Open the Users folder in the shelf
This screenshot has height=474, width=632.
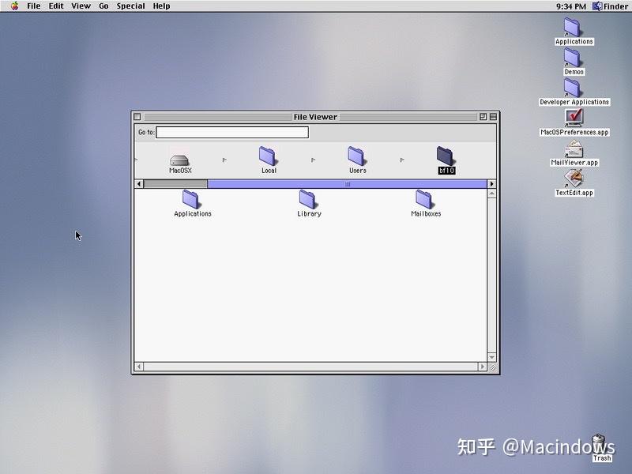coord(356,158)
